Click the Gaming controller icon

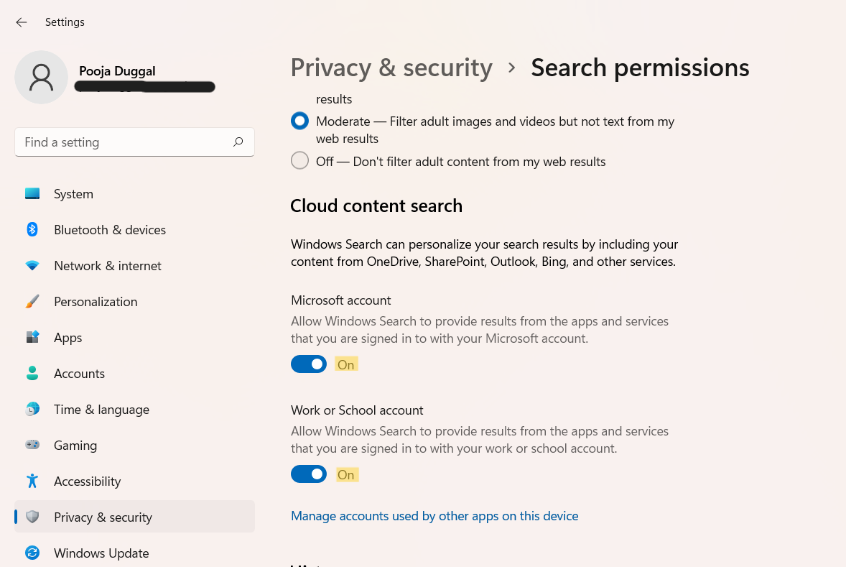pos(32,446)
